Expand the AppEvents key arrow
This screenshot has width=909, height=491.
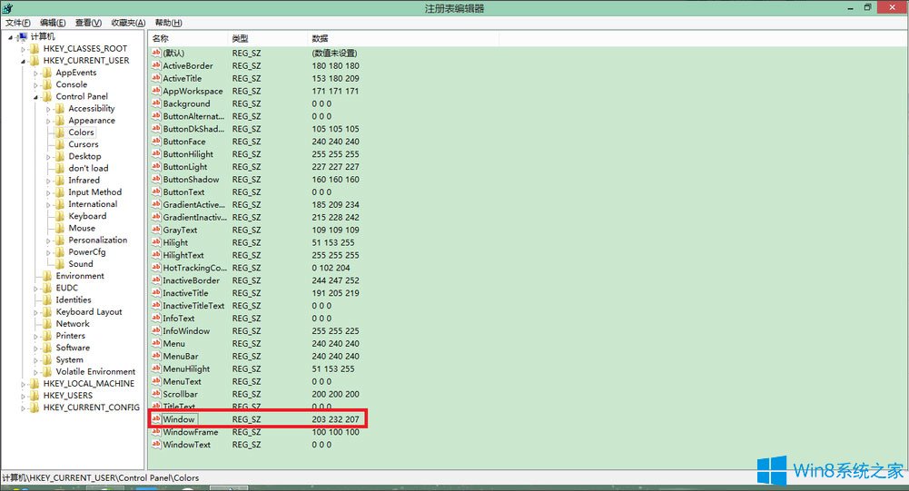pyautogui.click(x=36, y=73)
